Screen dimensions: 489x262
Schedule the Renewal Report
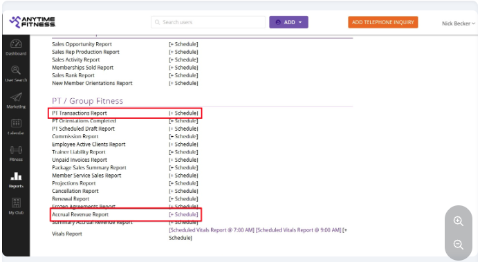tap(183, 198)
